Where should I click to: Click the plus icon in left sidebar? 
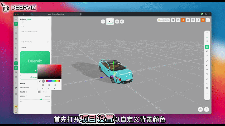point(16,44)
